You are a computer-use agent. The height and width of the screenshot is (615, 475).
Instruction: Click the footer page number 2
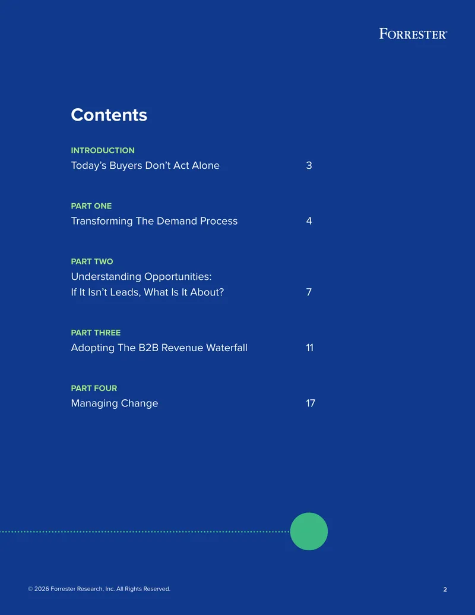point(445,589)
